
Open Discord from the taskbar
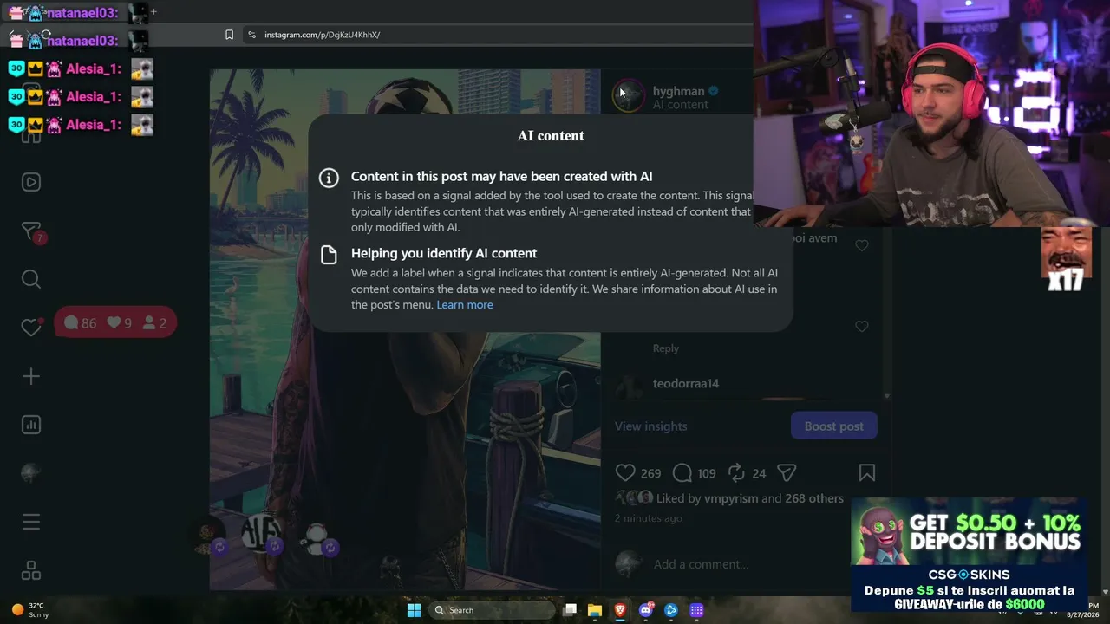click(646, 610)
